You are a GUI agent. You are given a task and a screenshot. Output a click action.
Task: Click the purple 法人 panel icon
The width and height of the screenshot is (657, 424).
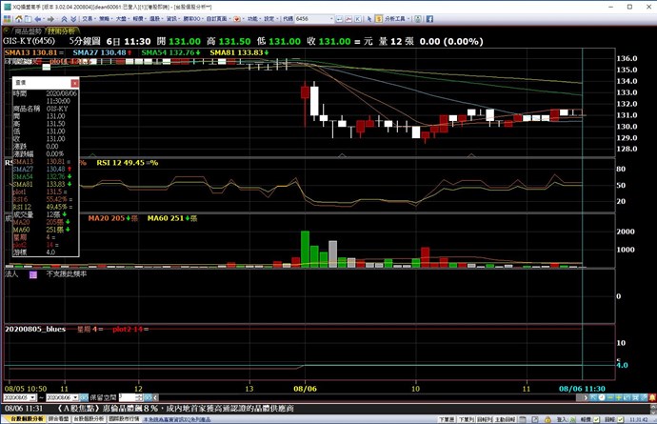[x=32, y=274]
